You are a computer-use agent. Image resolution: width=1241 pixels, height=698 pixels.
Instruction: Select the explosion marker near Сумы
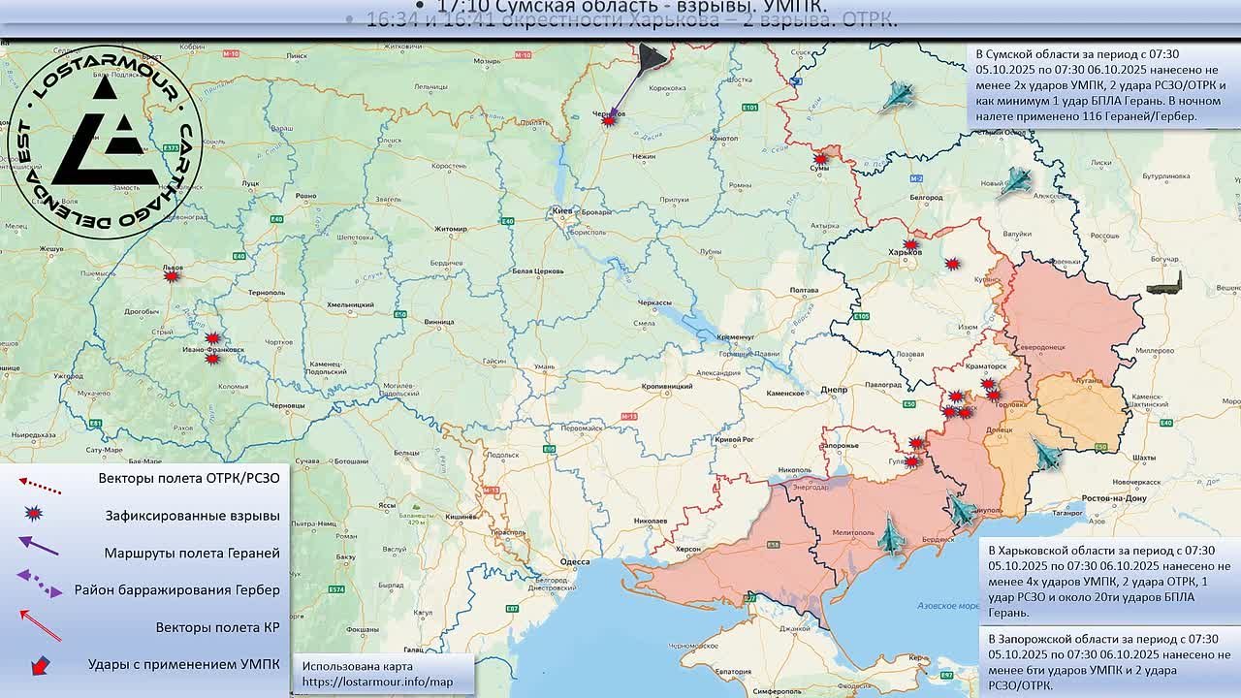click(x=821, y=158)
